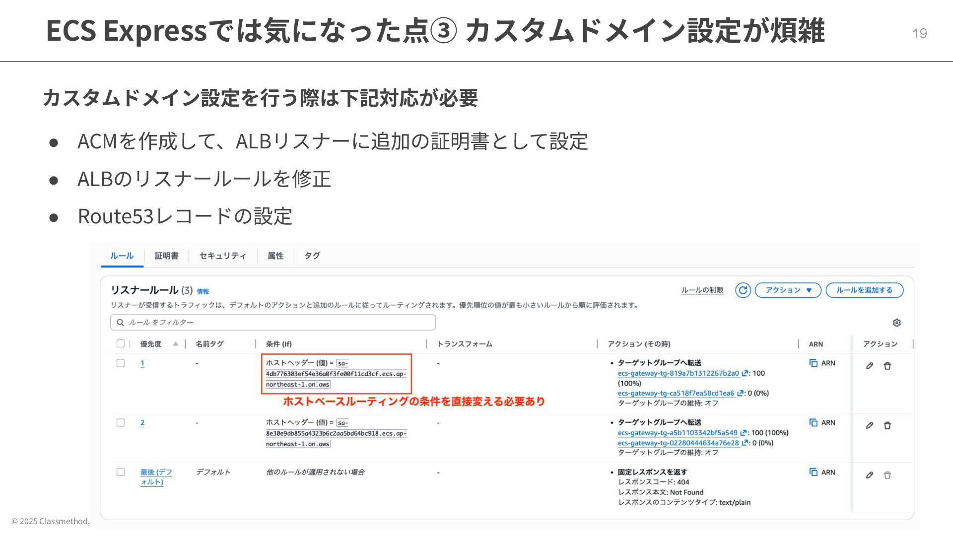
Task: Focus the ルールをフィルター search field
Action: click(273, 323)
